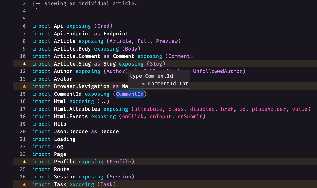Click the hover tooltip showing type CommentId
Viewport: 317px width, 188px height.
click(159, 80)
